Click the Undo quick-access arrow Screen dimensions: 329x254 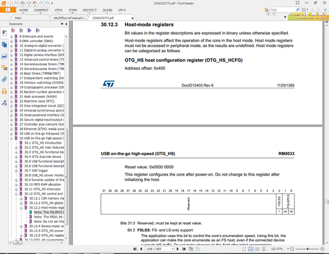click(41, 4)
